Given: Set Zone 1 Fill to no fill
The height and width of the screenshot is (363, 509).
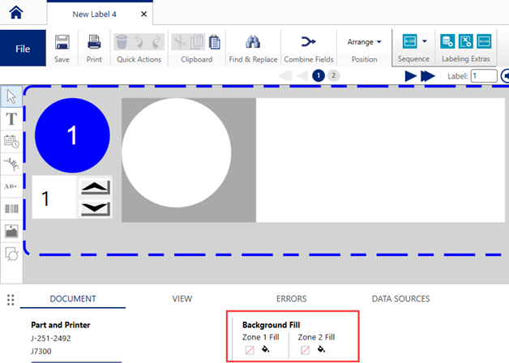Looking at the screenshot, I should pyautogui.click(x=250, y=350).
